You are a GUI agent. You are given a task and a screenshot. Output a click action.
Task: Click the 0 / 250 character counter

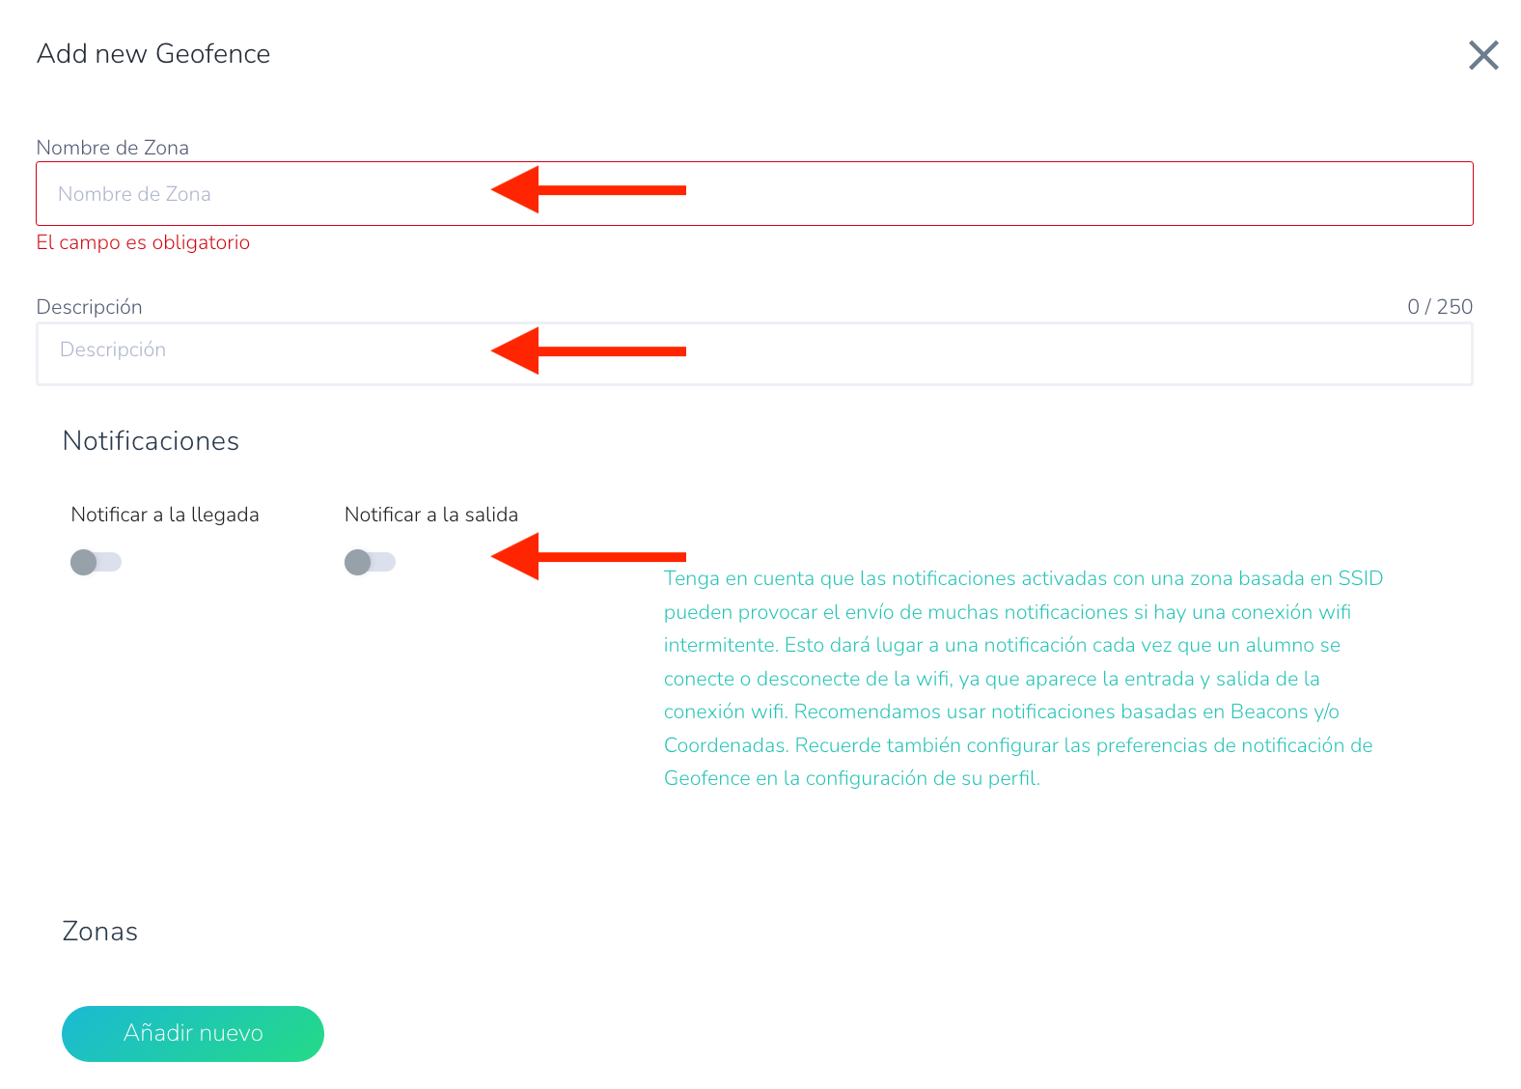(1439, 307)
